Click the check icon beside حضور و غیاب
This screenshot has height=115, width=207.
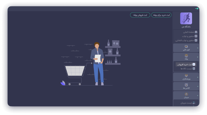click(x=196, y=36)
